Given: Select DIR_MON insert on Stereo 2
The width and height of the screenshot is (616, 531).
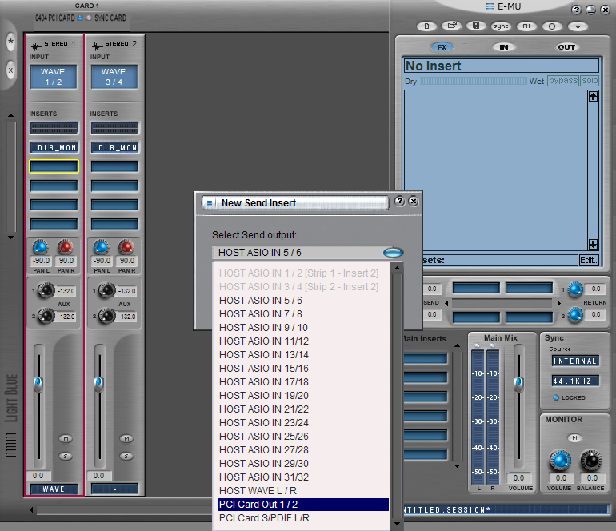Looking at the screenshot, I should tap(114, 147).
